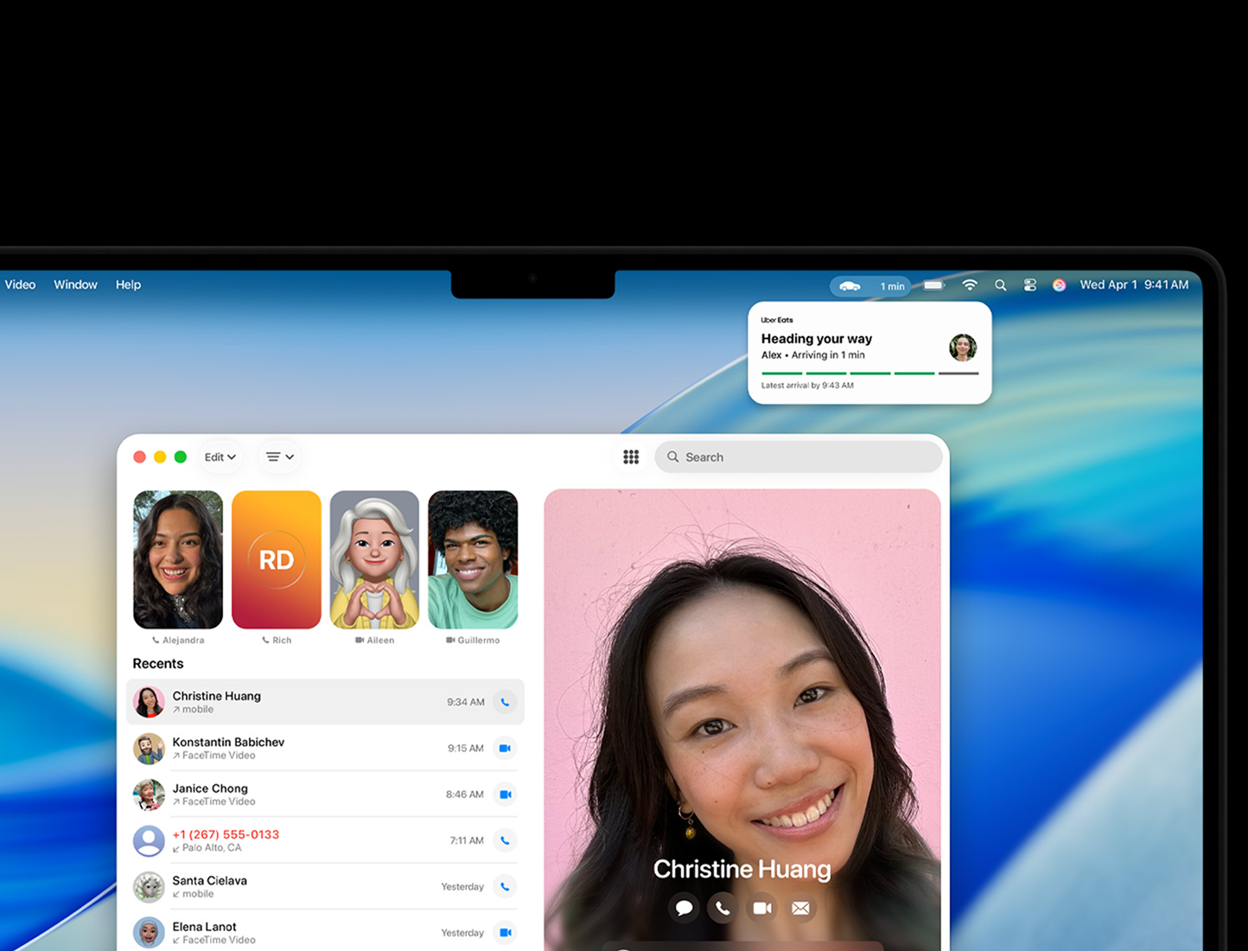Viewport: 1248px width, 951px height.
Task: Open the apps grid beside the search bar
Action: (x=631, y=456)
